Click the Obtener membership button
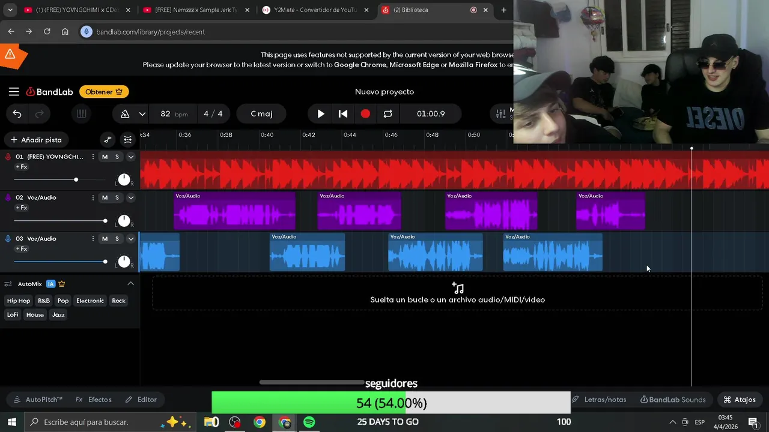This screenshot has height=432, width=769. click(x=104, y=92)
